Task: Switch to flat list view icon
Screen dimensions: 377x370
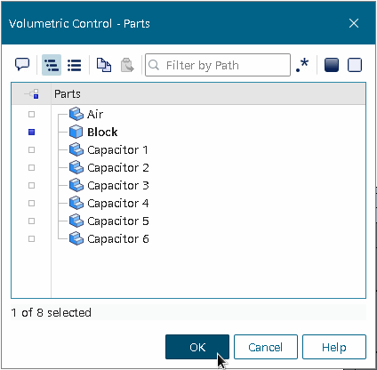Action: tap(74, 65)
